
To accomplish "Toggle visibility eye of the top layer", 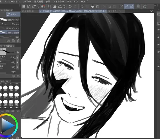I will 159,30.
